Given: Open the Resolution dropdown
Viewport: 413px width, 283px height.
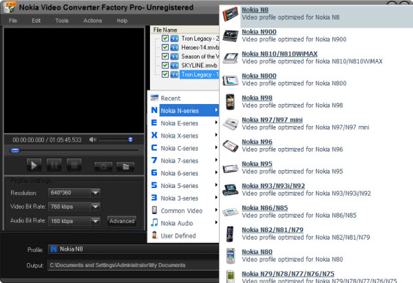Looking at the screenshot, I should pyautogui.click(x=96, y=193).
